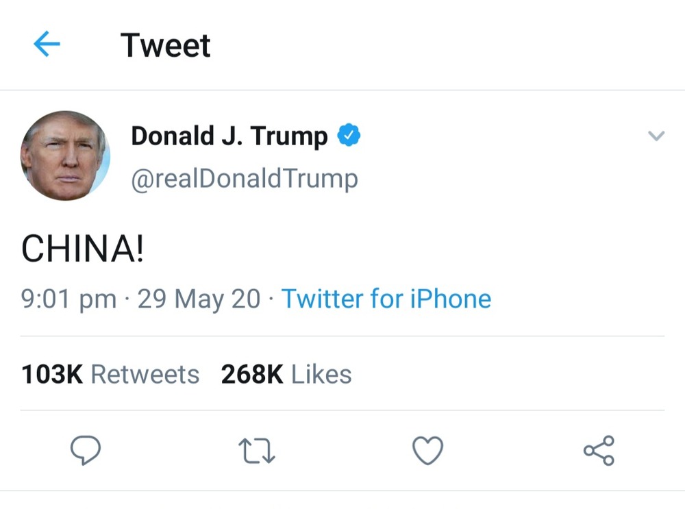Viewport: 685px width, 509px height.
Task: Open the profile photo avatar
Action: click(65, 156)
